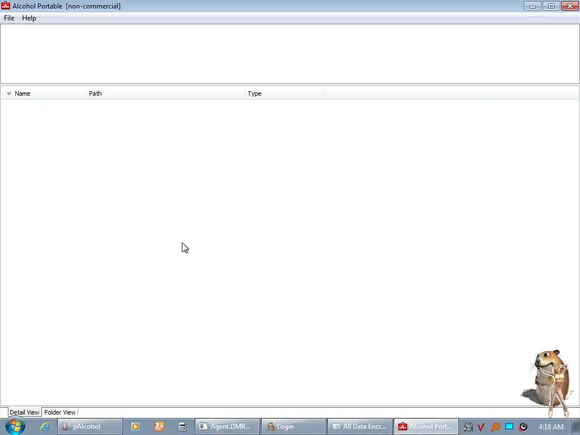Screen dimensions: 580x435
Task: Switch to the Folder View tab
Action: click(x=60, y=412)
